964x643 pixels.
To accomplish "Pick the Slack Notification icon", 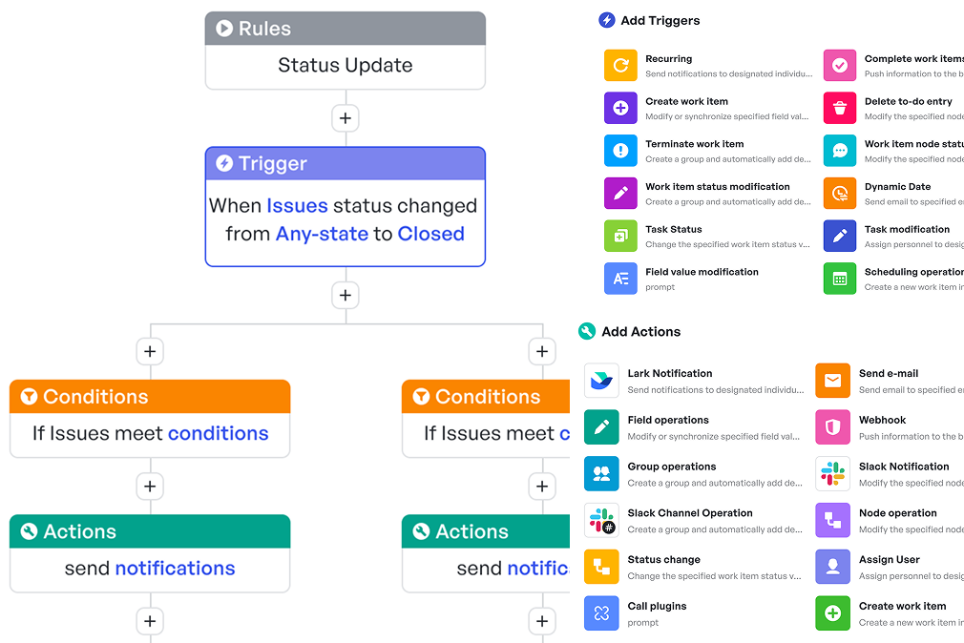I will [832, 474].
